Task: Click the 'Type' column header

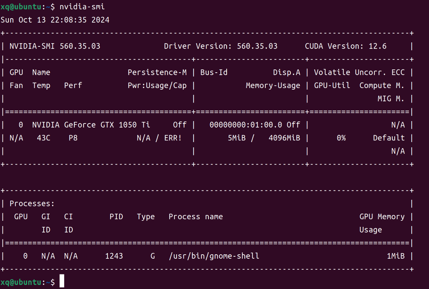Action: (x=146, y=217)
